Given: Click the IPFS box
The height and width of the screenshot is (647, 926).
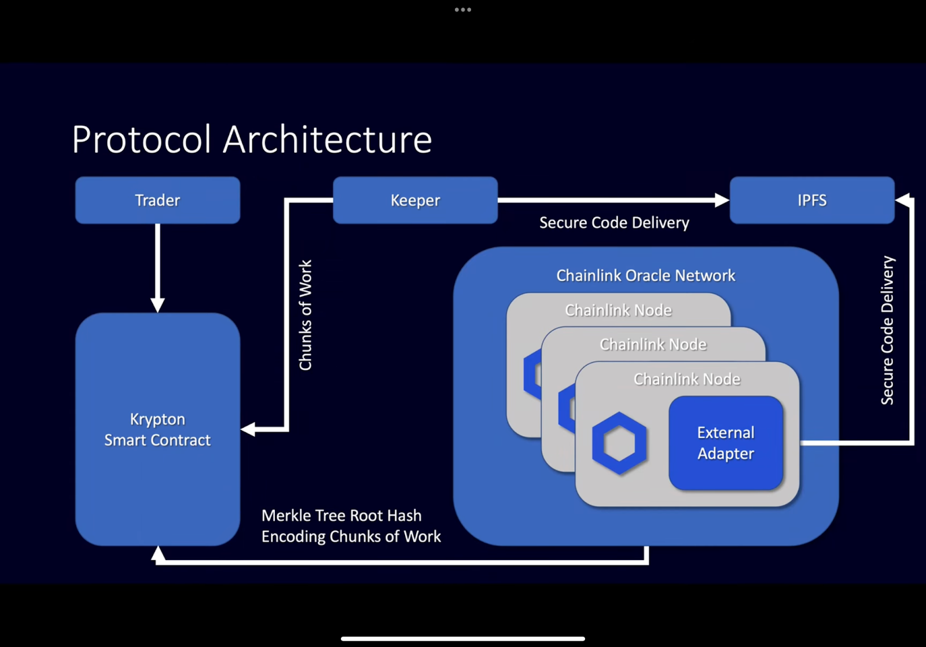Looking at the screenshot, I should click(812, 200).
